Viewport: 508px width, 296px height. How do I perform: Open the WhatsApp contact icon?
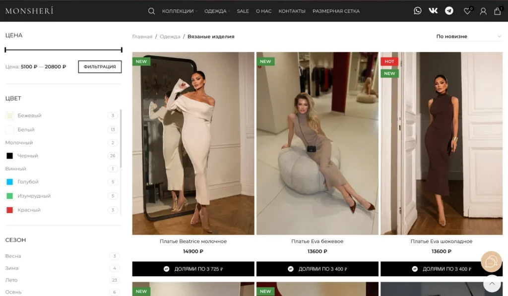pos(418,11)
